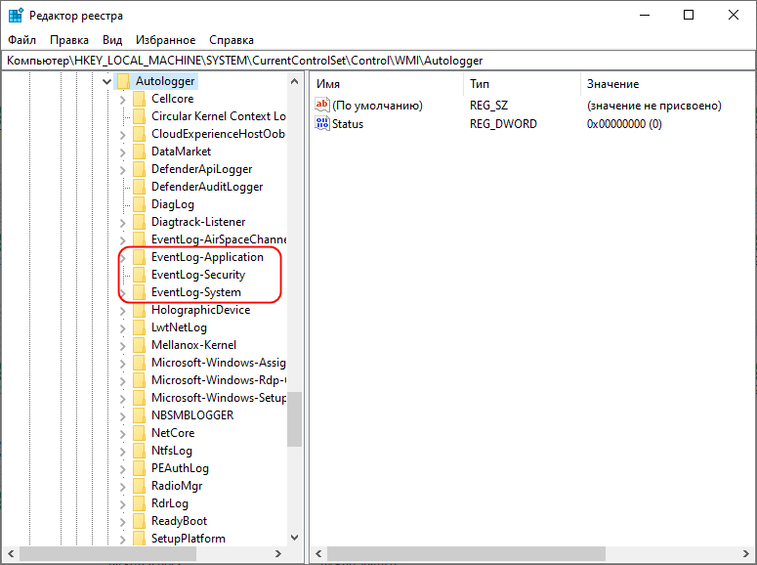Screen dimensions: 757x565
Task: Open the Файл menu
Action: (22, 40)
